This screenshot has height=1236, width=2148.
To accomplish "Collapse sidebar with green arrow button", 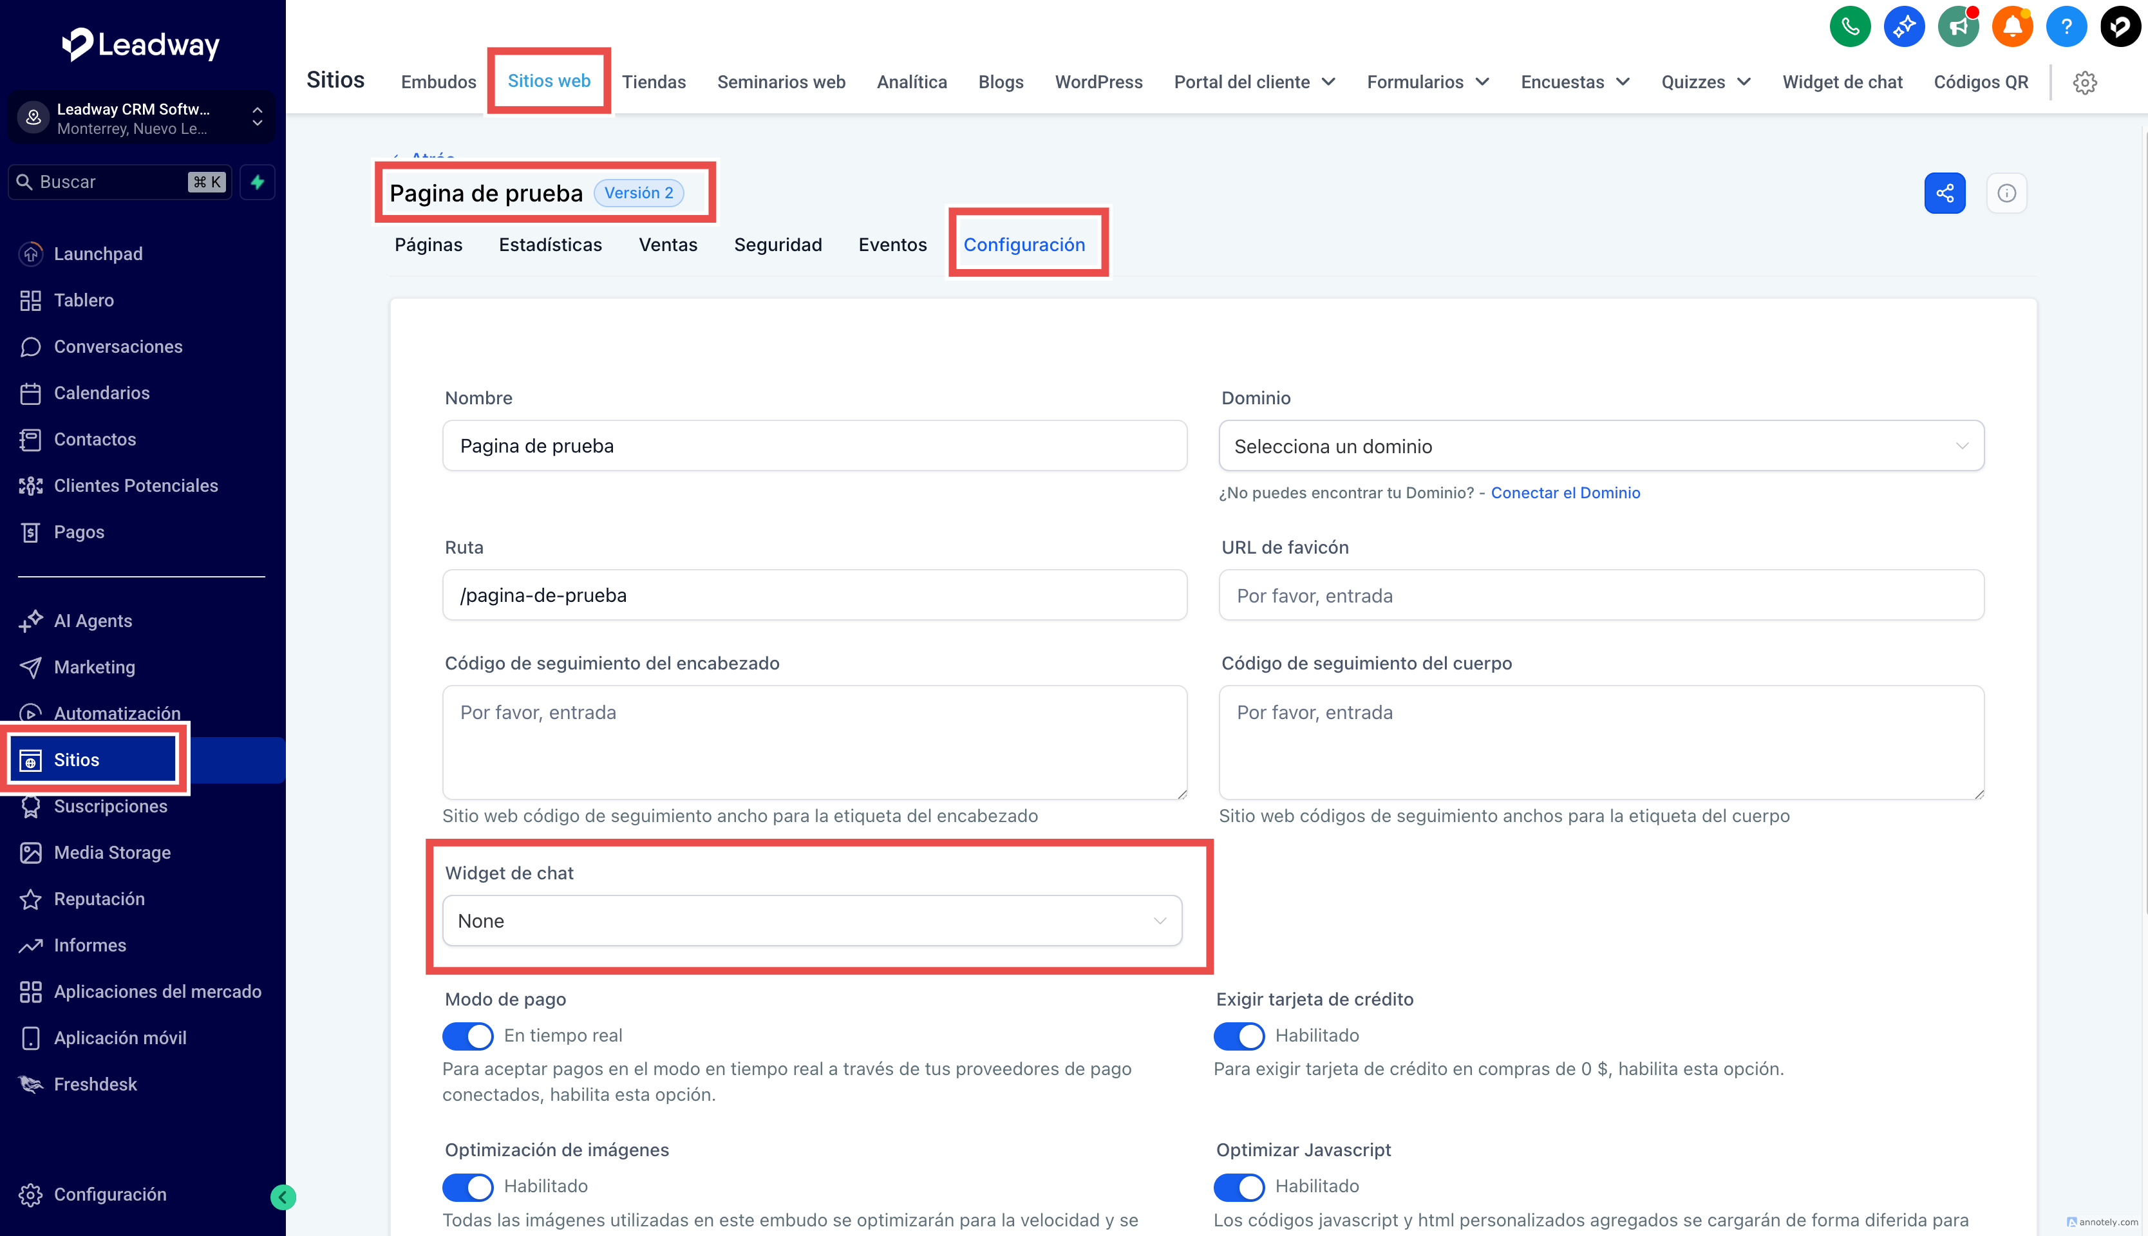I will tap(283, 1197).
